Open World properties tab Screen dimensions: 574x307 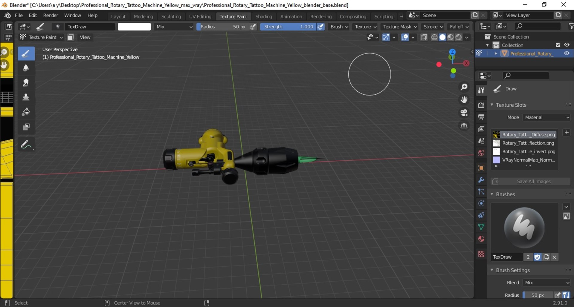click(481, 153)
